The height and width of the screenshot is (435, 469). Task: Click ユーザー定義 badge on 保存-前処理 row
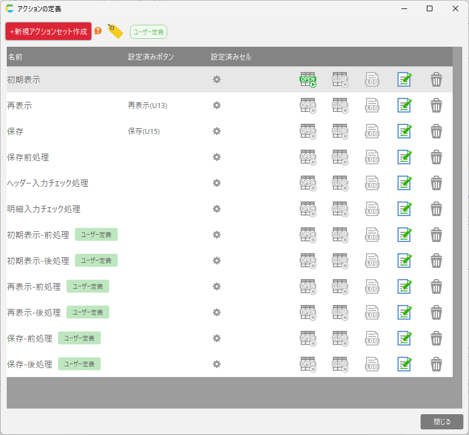(79, 338)
